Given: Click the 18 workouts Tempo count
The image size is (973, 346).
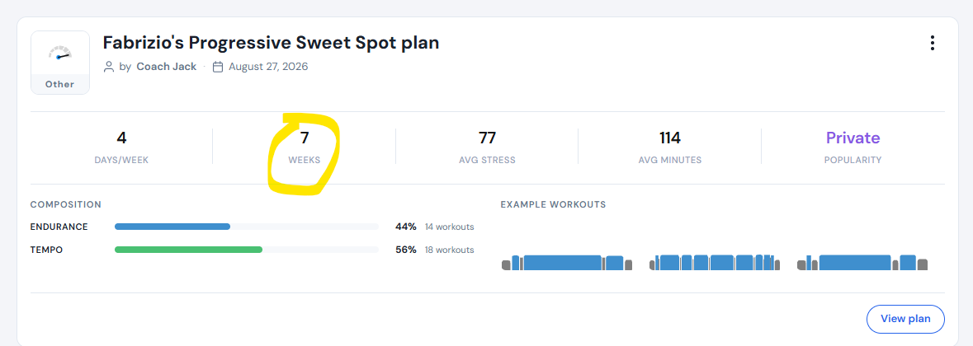Looking at the screenshot, I should pyautogui.click(x=449, y=250).
